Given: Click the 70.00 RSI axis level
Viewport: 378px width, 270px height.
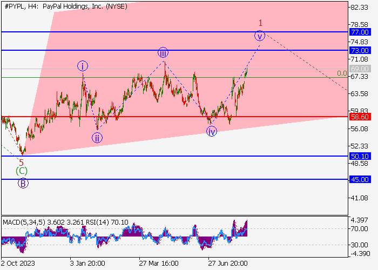Looking at the screenshot, I should [359, 228].
